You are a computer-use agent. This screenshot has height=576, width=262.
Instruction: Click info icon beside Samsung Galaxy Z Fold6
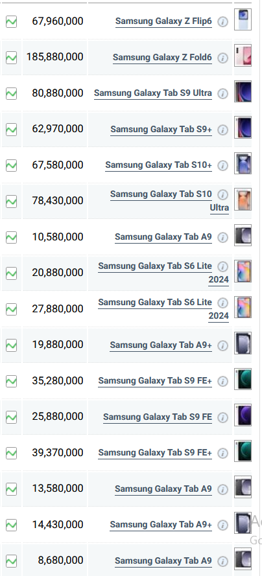(x=222, y=58)
